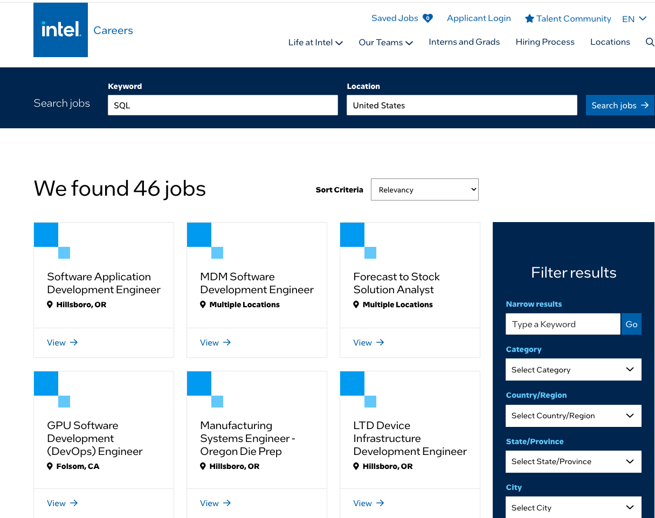Click arrow next to View for LTD Device Infrastructure Engineer
Screen dimensions: 655x518
coord(380,503)
